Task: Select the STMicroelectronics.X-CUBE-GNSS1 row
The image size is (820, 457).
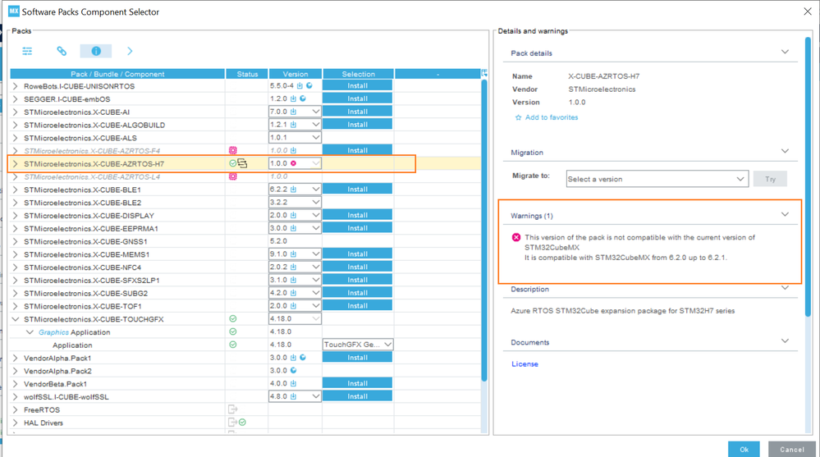Action: [245, 241]
